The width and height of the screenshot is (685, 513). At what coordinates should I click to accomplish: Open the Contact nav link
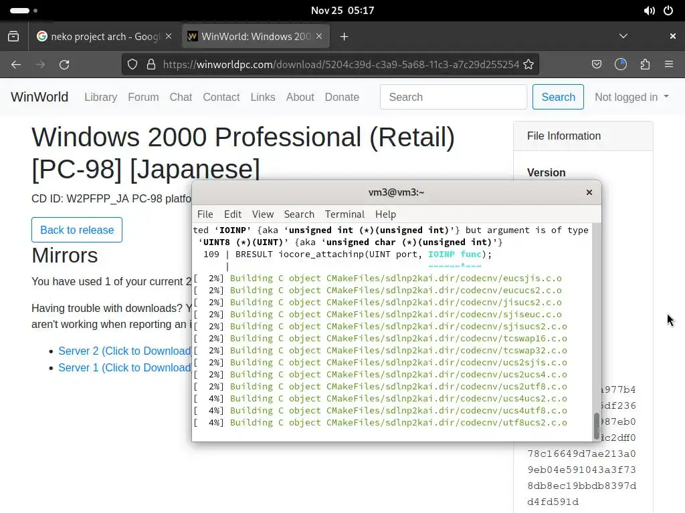(221, 97)
